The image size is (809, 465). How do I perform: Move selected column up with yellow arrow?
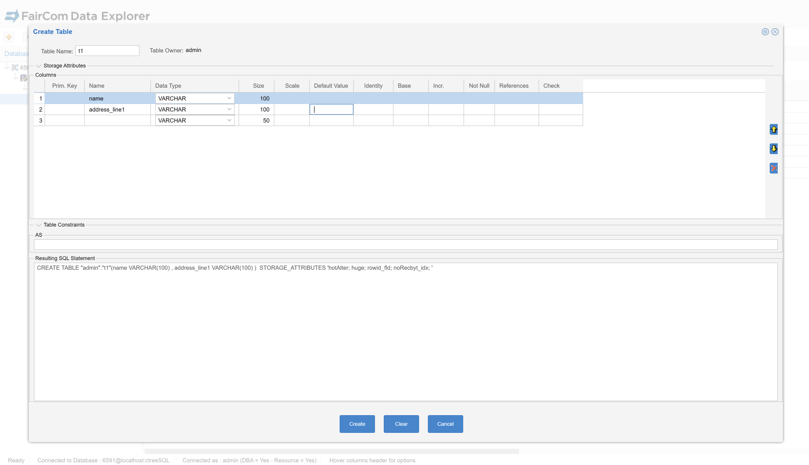coord(774,129)
